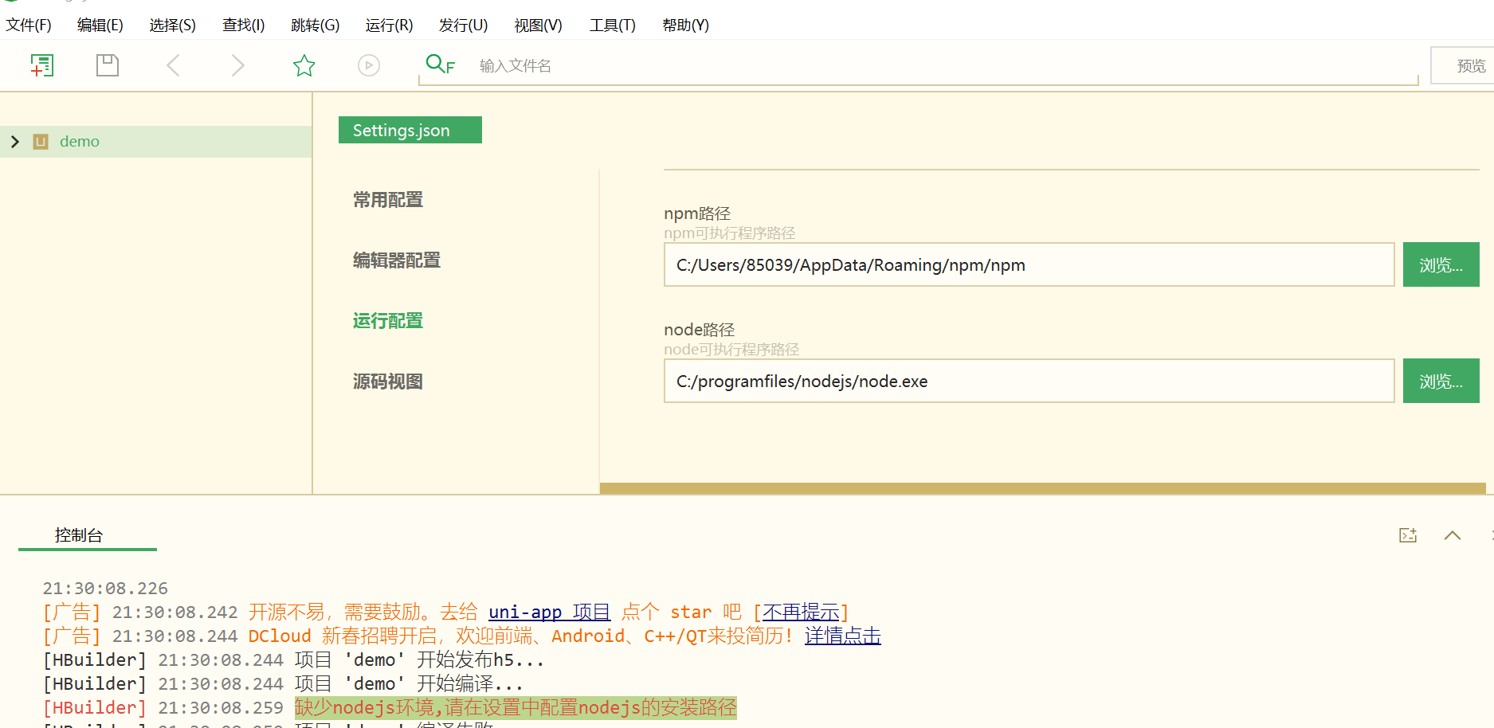Collapse the console with the up chevron
Viewport: 1494px width, 728px height.
pyautogui.click(x=1453, y=535)
